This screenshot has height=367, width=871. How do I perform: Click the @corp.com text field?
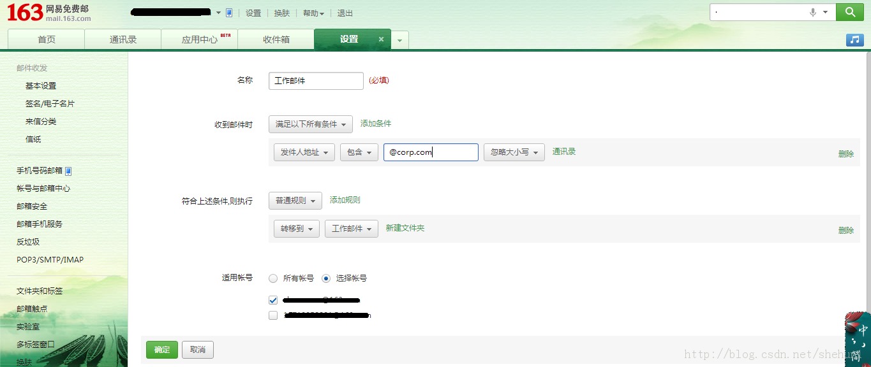(431, 152)
